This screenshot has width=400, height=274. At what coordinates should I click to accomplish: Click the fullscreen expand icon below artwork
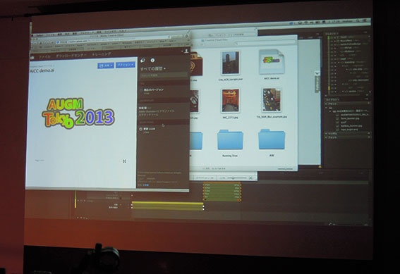[124, 161]
